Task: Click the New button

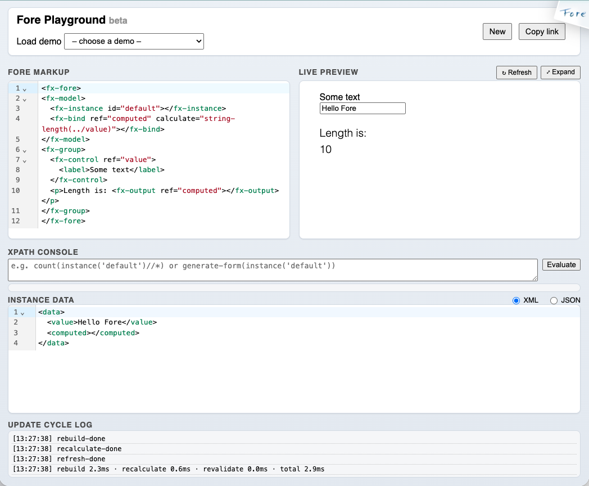Action: 497,31
